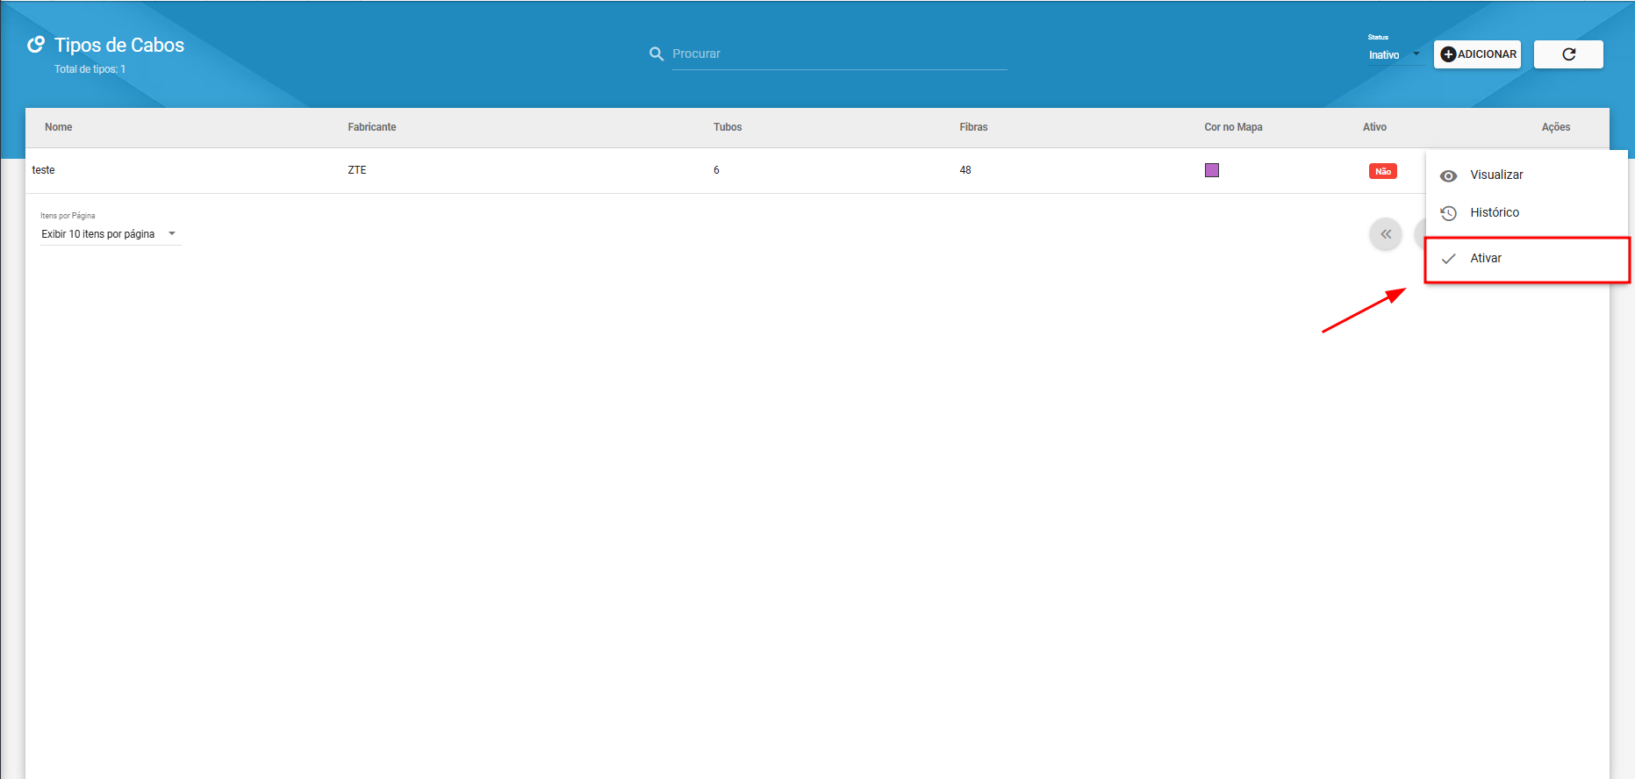Viewport: 1635px width, 779px height.
Task: Open the Status filter dropdown showing Inativo
Action: [x=1395, y=54]
